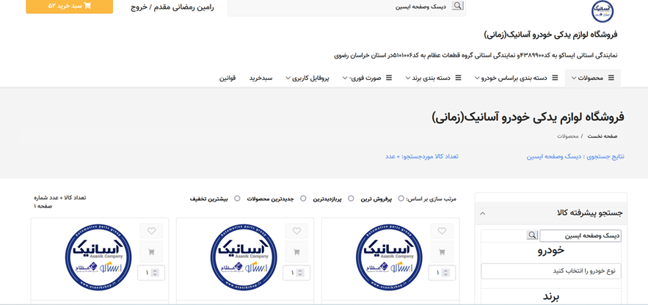Screen dimensions: 648x305
Task: Select the جدیدترین محصولات sort radio button
Action: [303, 199]
